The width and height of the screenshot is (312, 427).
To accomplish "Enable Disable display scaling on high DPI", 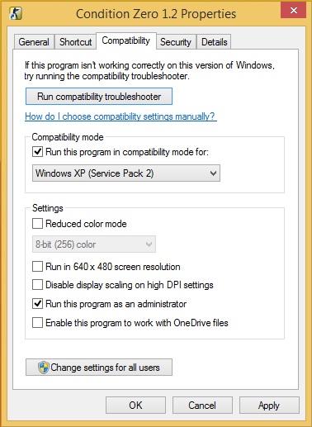I will coord(37,285).
